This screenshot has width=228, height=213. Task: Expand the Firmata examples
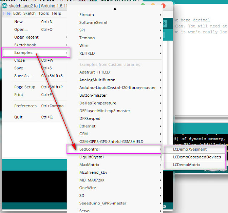[115, 15]
